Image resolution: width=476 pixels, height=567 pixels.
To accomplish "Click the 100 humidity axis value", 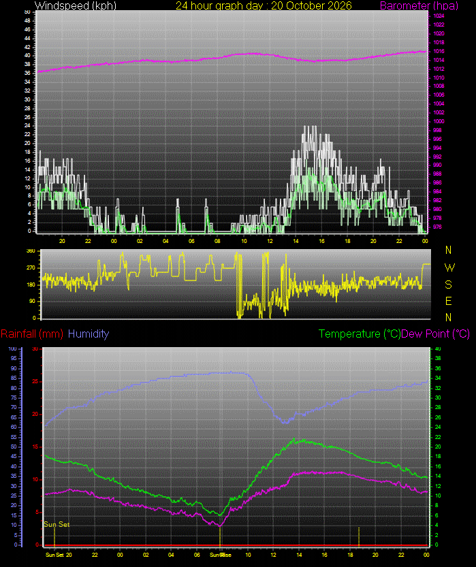I will [13, 349].
